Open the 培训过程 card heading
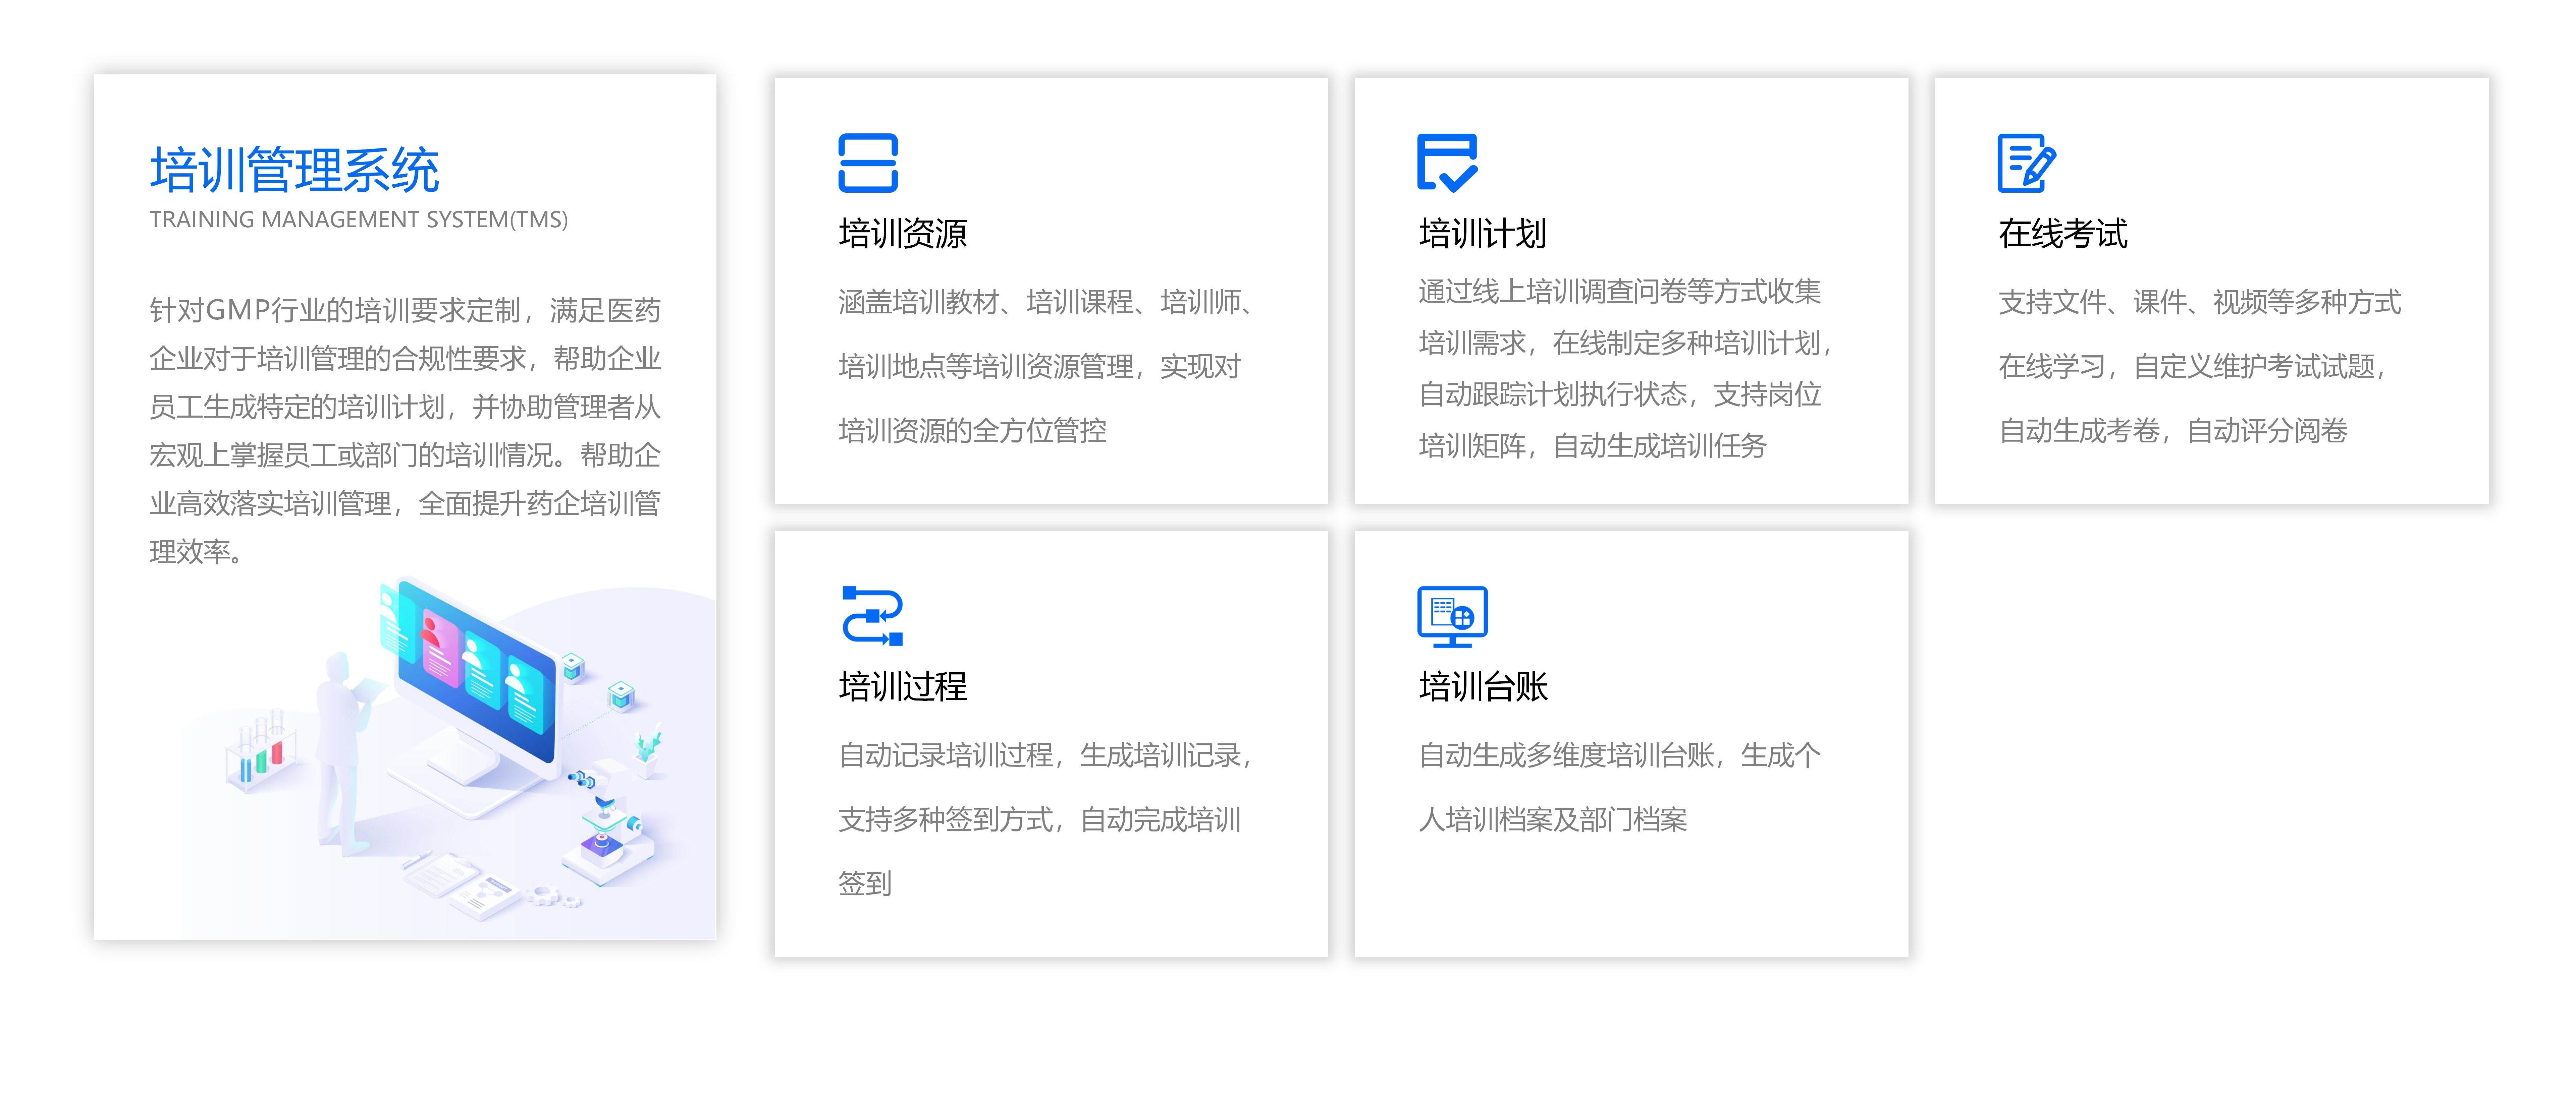Image resolution: width=2576 pixels, height=1106 pixels. [x=903, y=686]
